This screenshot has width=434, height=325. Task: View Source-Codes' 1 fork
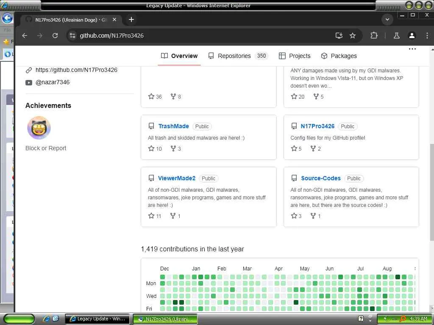(315, 216)
